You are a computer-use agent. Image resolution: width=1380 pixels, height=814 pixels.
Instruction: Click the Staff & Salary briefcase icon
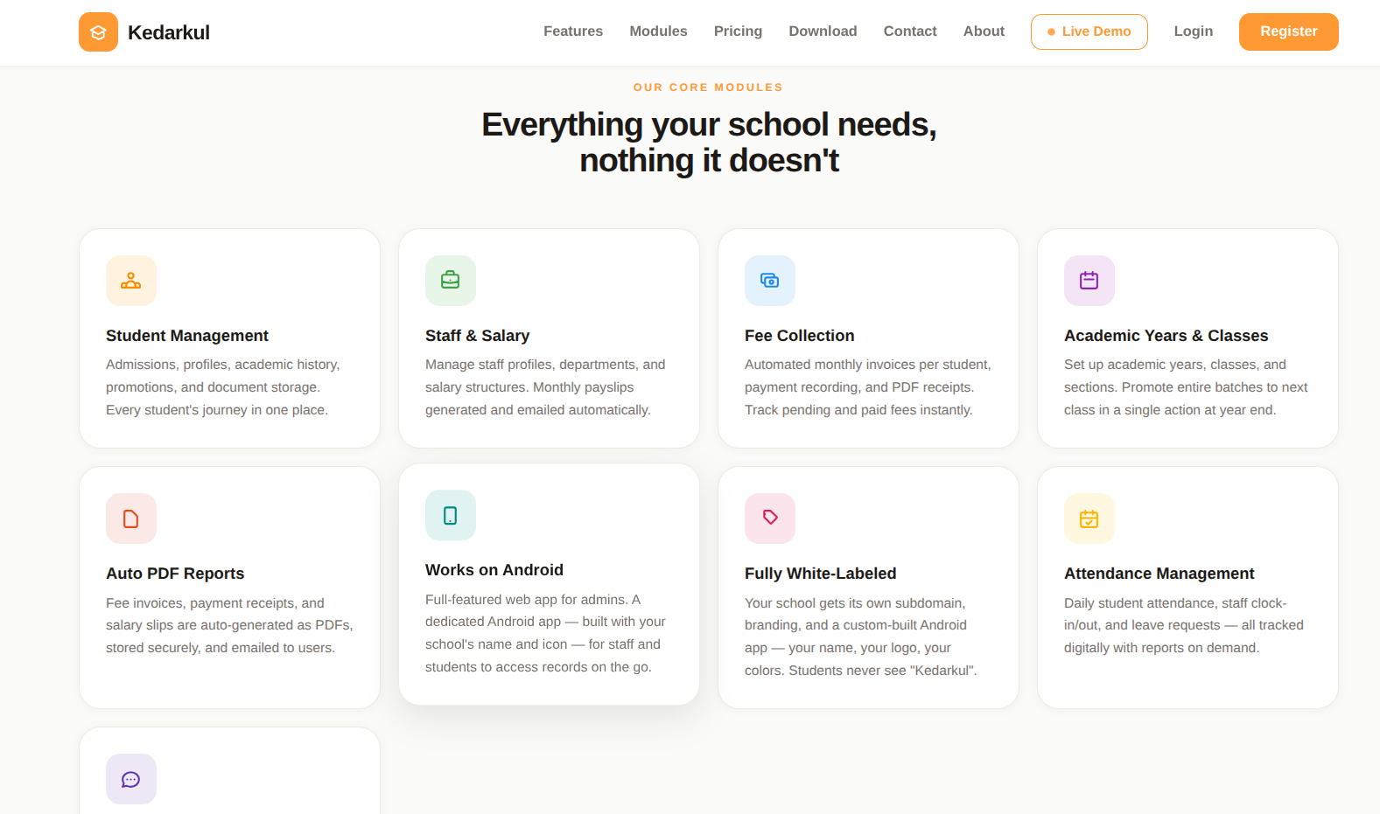[x=451, y=281]
